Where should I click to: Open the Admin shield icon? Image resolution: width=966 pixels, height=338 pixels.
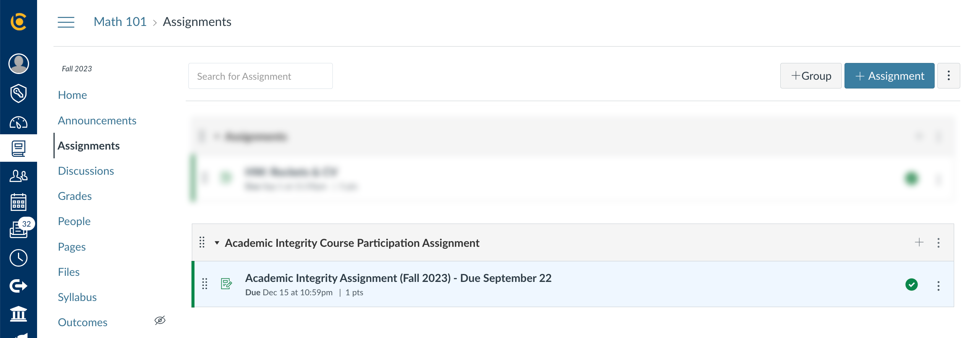18,93
